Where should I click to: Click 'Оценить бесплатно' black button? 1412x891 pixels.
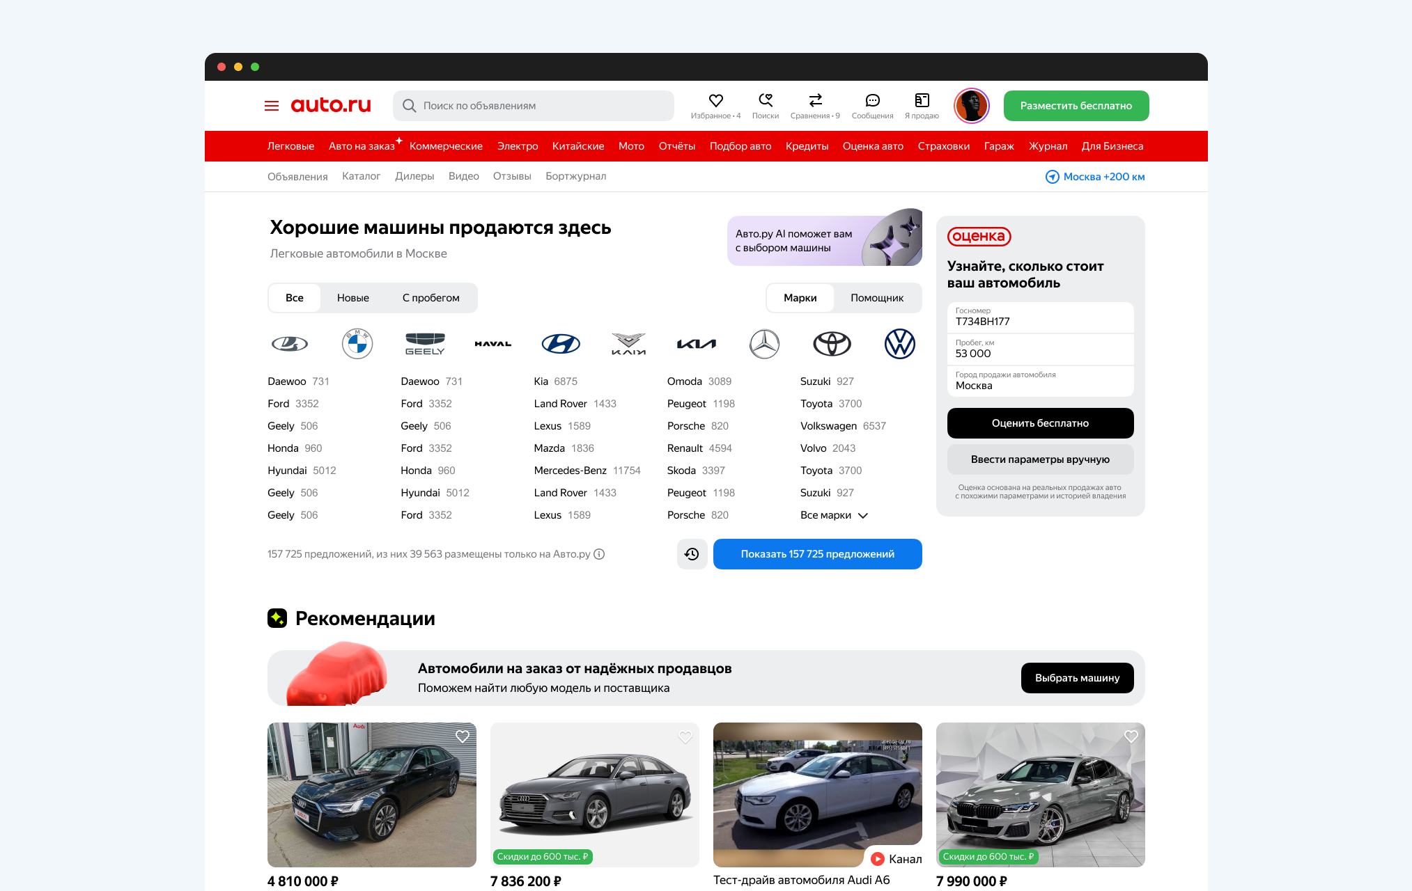1040,423
